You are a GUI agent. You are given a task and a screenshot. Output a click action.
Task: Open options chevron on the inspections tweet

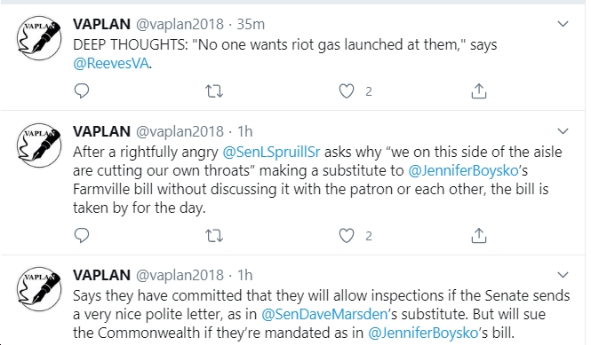pos(563,275)
